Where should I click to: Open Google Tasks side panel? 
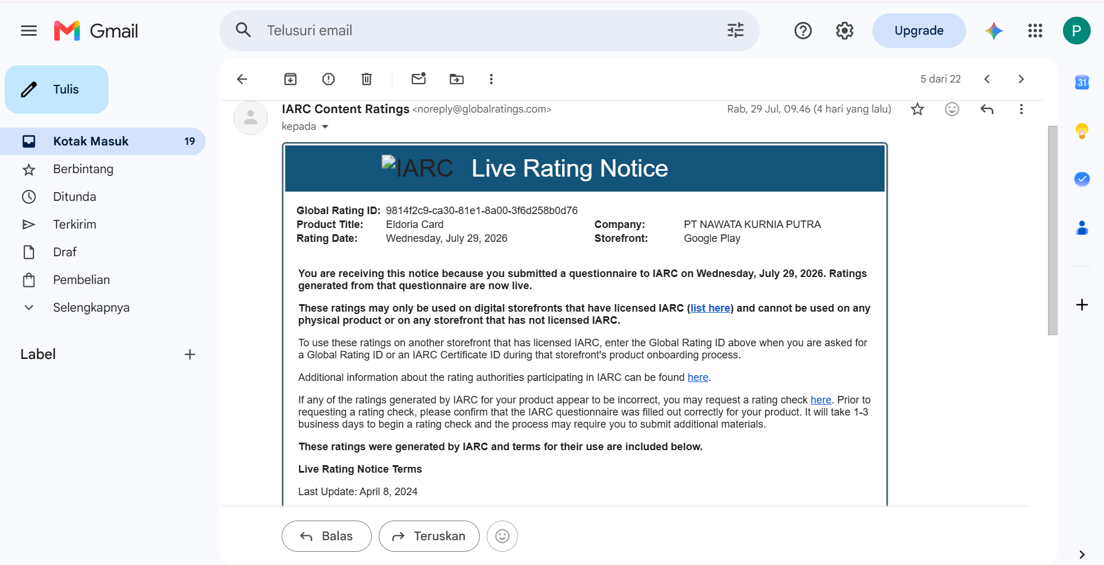tap(1081, 179)
